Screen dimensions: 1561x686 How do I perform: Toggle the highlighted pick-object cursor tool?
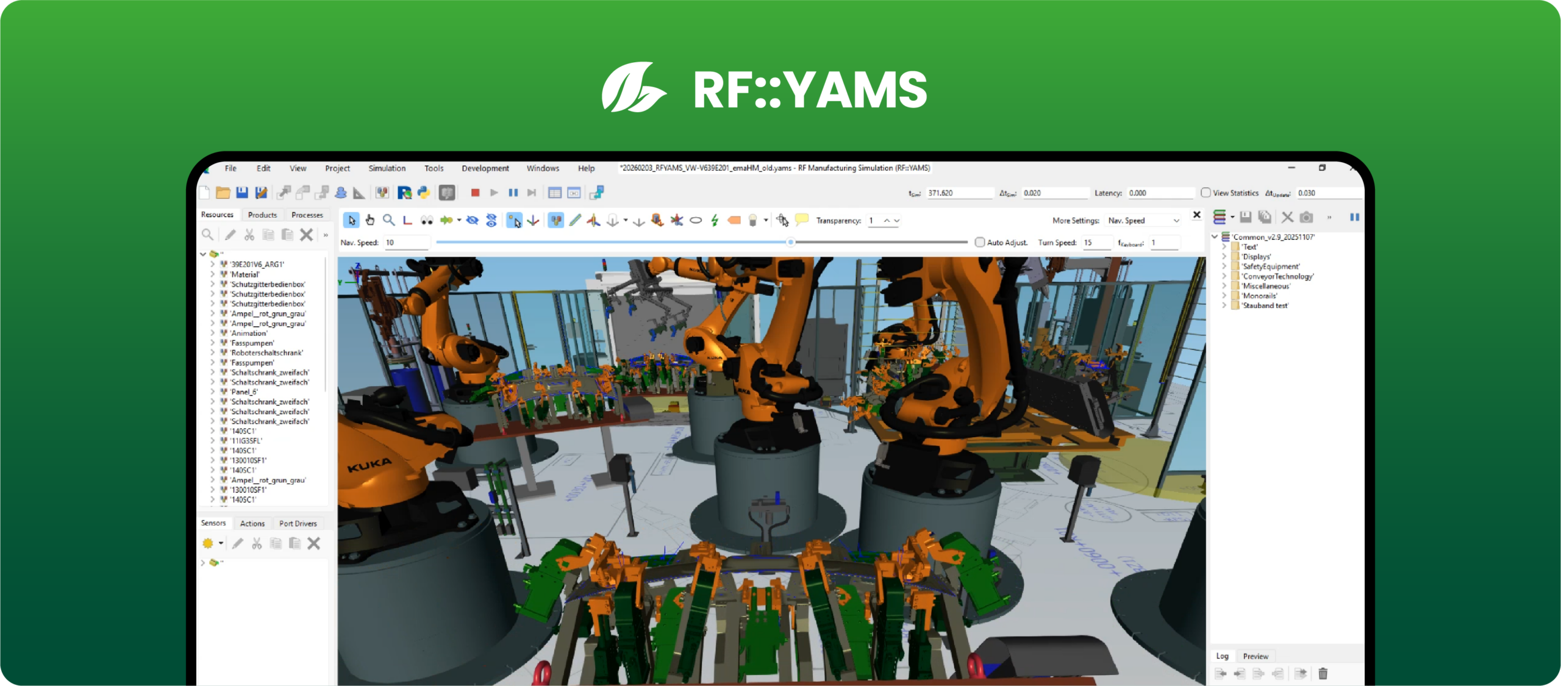point(514,220)
